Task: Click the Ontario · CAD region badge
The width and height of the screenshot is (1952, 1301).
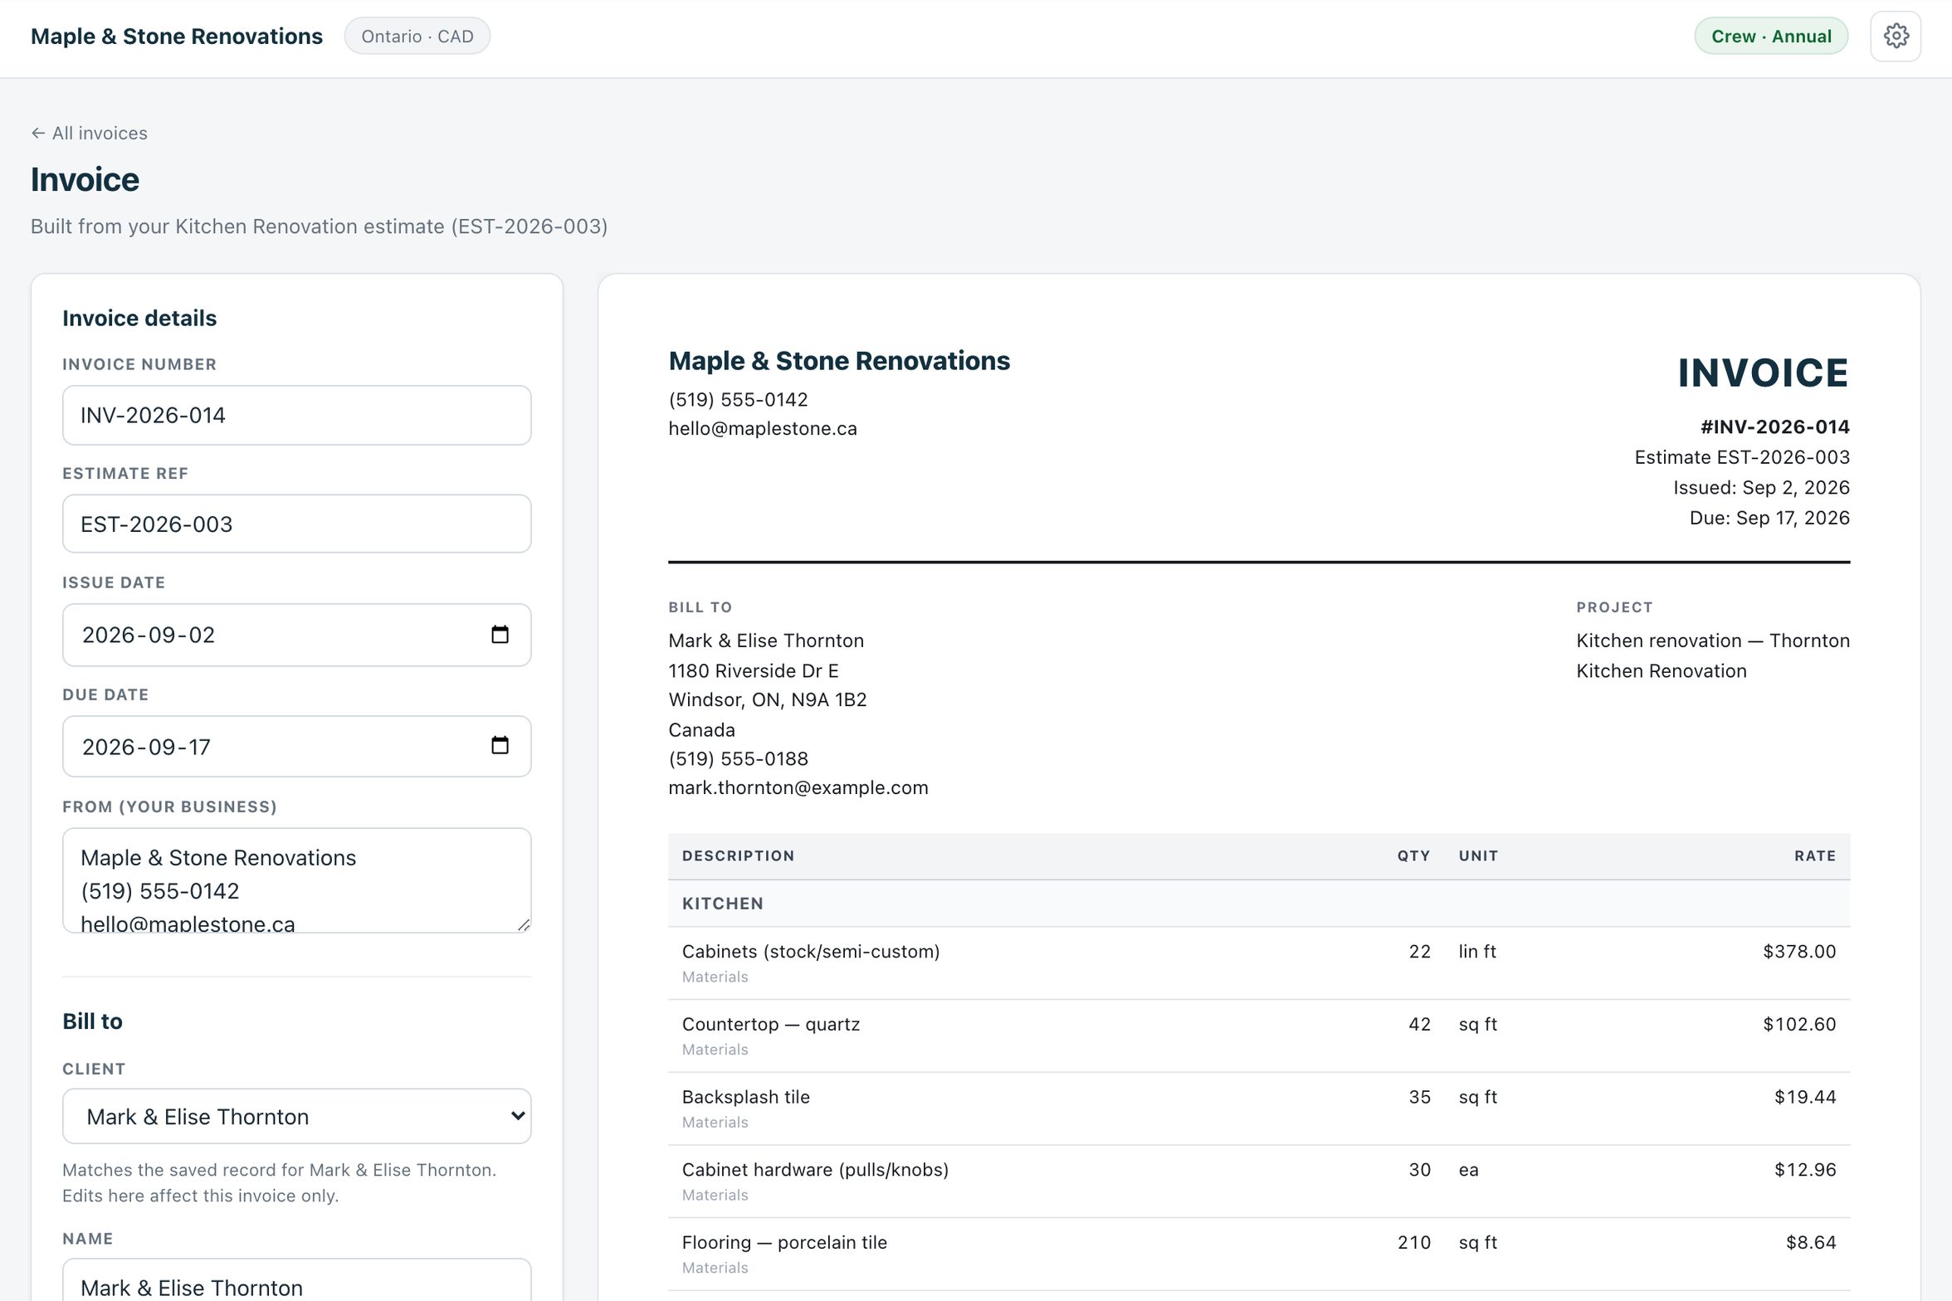Action: click(417, 37)
